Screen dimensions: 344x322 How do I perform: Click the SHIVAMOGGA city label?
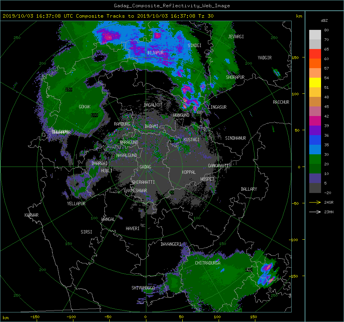(x=143, y=288)
